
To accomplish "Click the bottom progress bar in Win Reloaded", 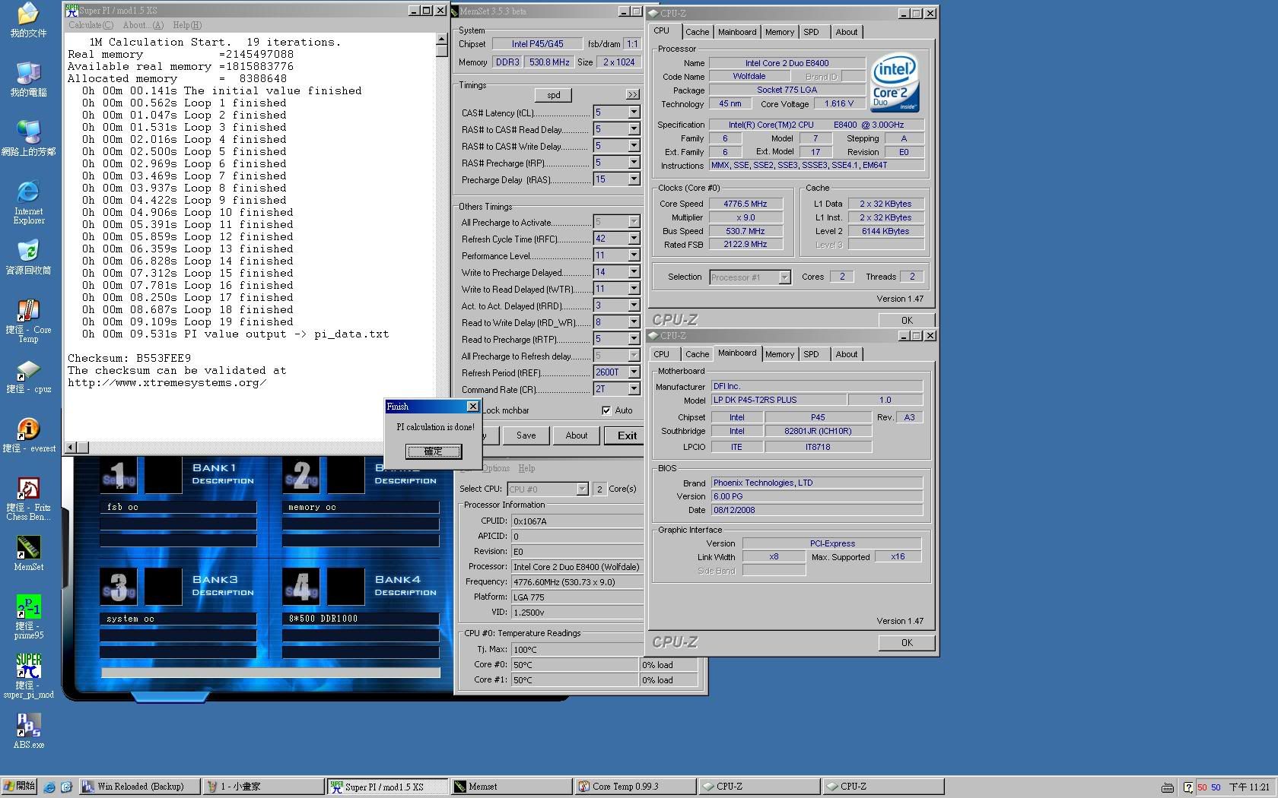I will point(271,672).
